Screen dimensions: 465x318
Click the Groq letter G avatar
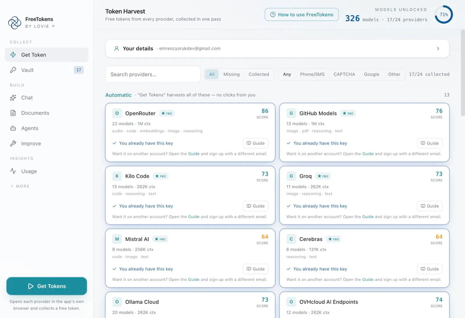click(x=291, y=176)
